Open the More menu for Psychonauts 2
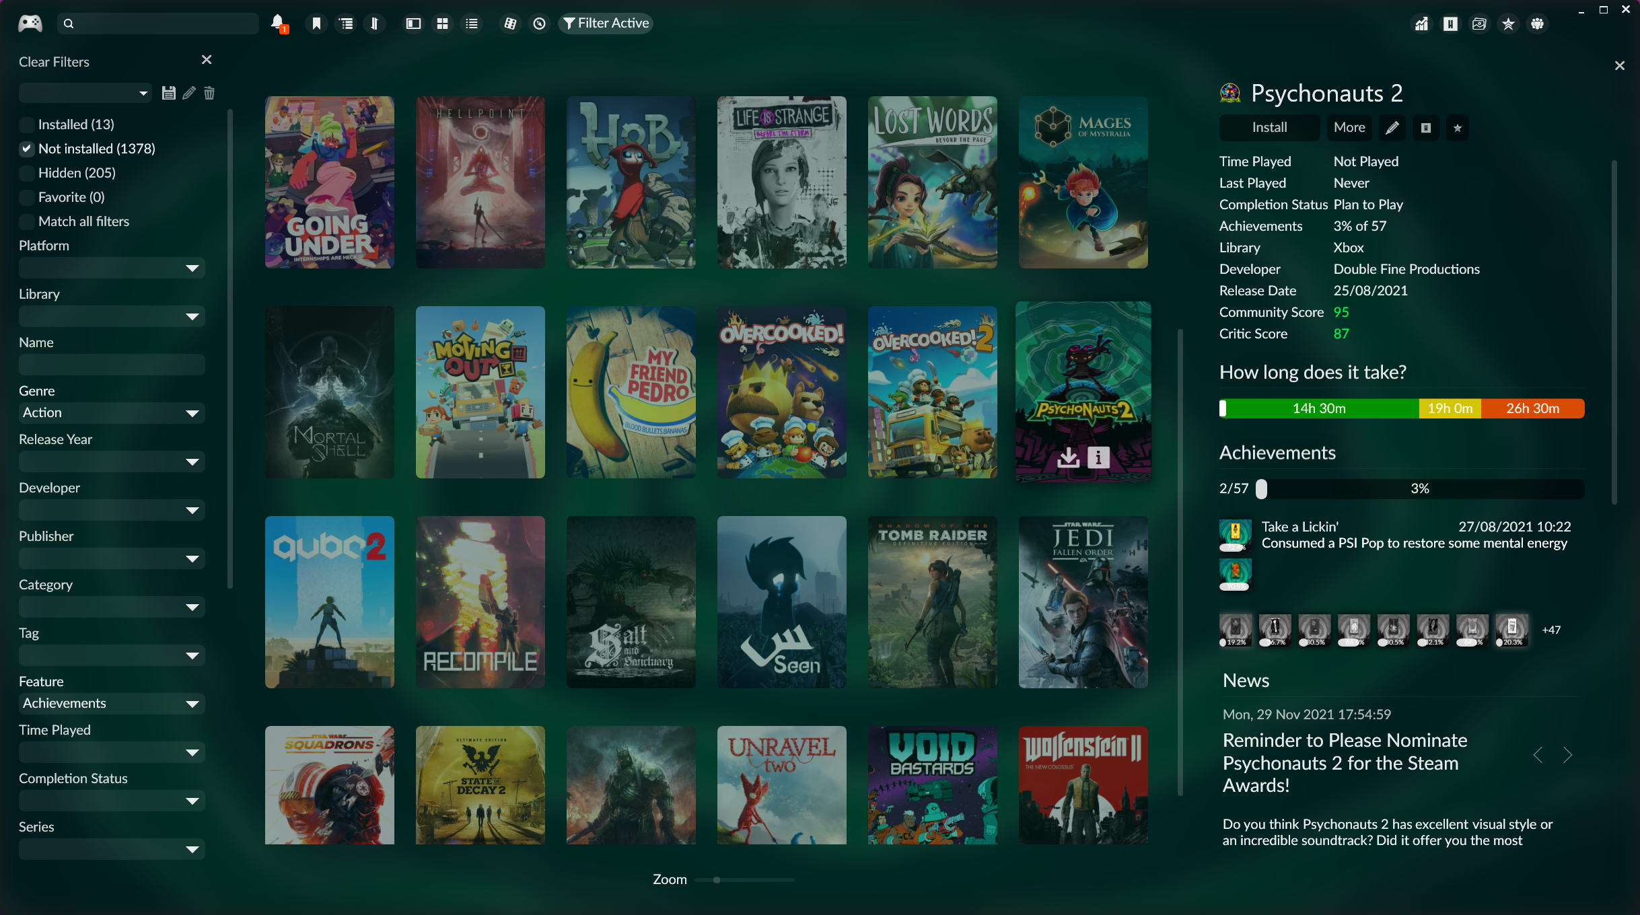This screenshot has width=1640, height=915. (x=1349, y=128)
